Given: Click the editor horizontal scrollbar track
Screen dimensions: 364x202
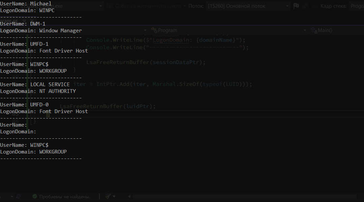Looking at the screenshot, I should tap(244, 196).
